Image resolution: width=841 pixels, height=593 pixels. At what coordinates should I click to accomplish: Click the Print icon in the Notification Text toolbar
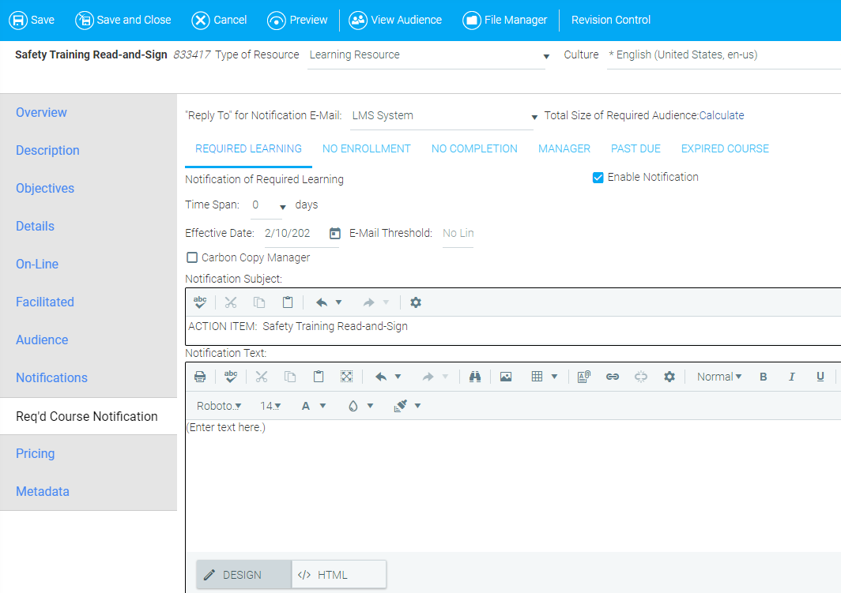pyautogui.click(x=200, y=377)
